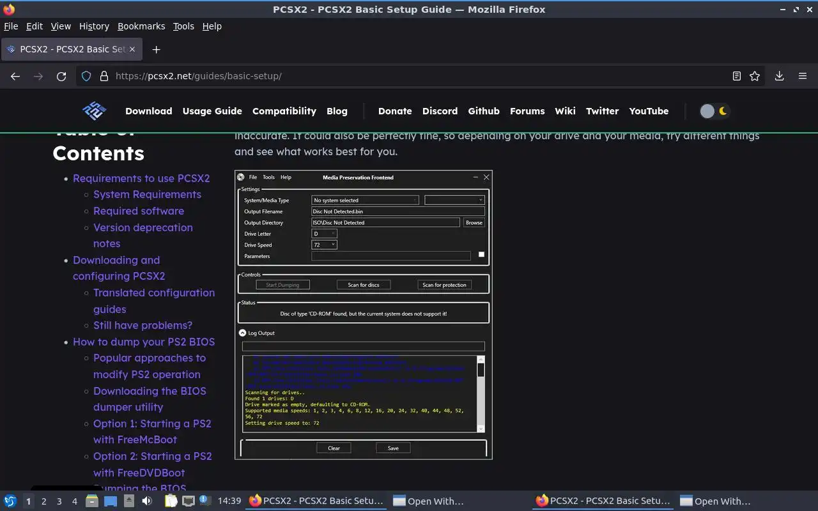
Task: Jump to Required software section
Action: point(139,211)
